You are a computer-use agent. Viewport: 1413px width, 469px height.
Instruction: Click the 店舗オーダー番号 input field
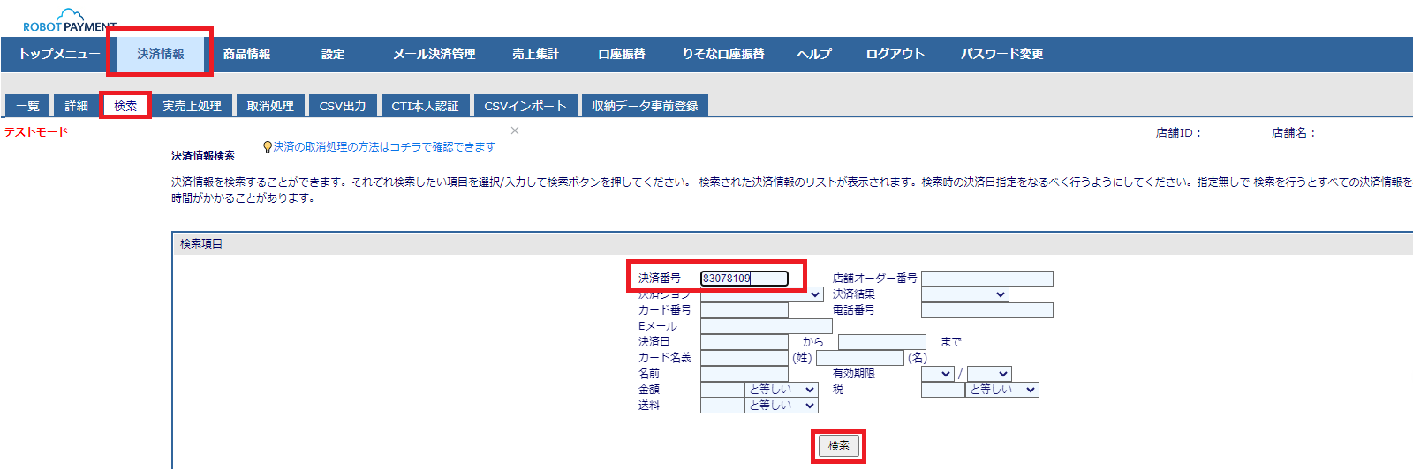[x=987, y=279]
